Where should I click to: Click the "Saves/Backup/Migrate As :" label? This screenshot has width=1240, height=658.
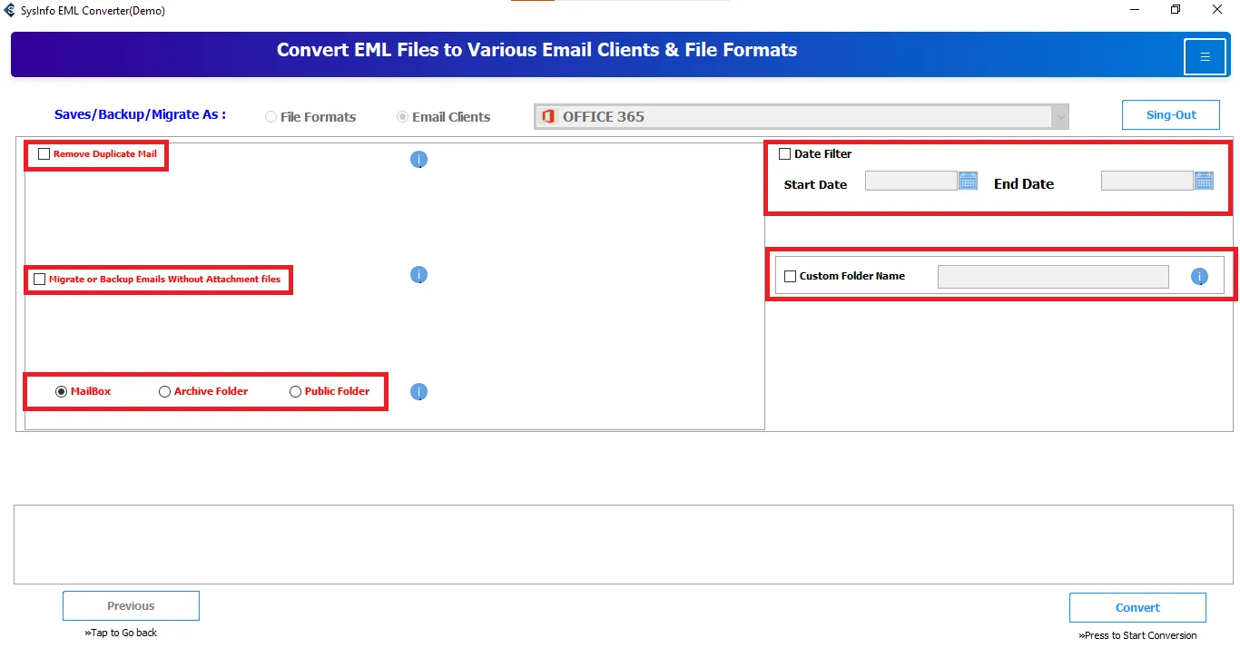(140, 114)
